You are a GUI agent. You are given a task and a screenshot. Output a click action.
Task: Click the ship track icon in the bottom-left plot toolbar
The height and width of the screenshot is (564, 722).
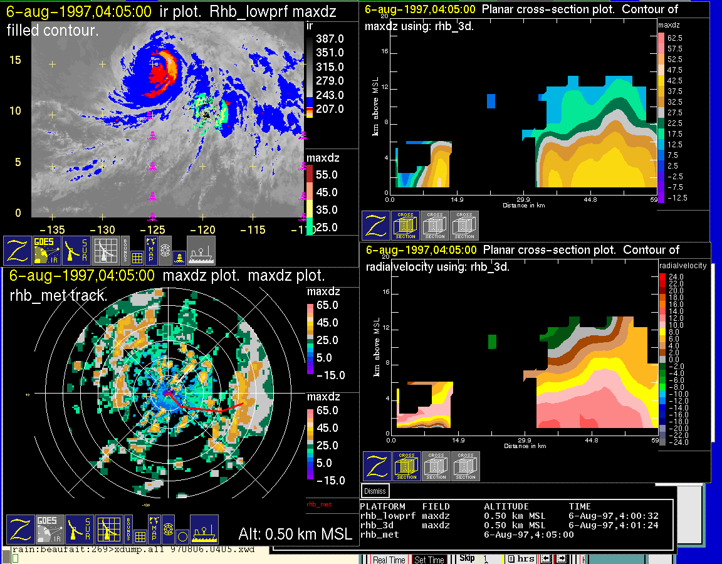pos(204,530)
